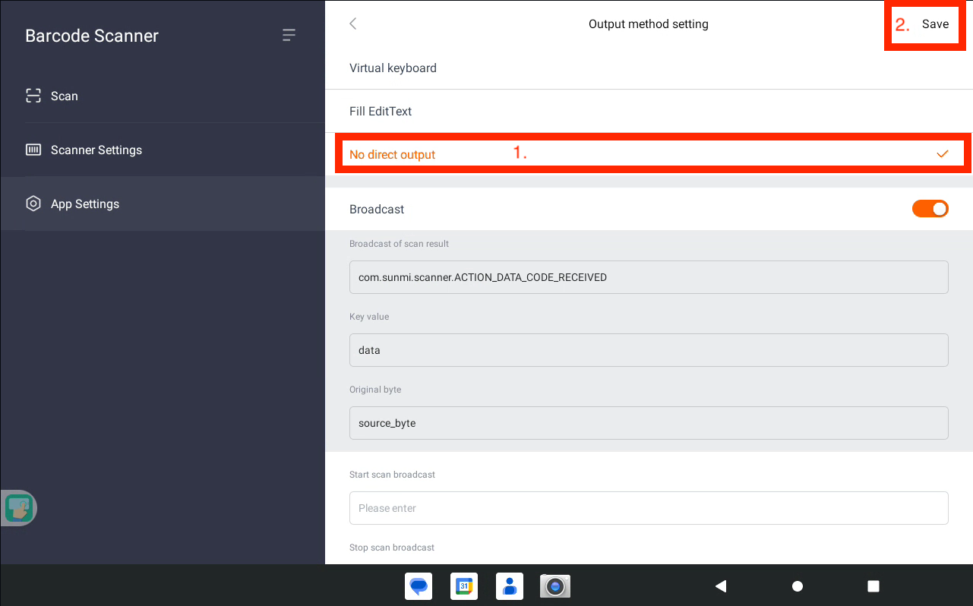973x606 pixels.
Task: Launch the Camera app from taskbar
Action: pyautogui.click(x=555, y=586)
